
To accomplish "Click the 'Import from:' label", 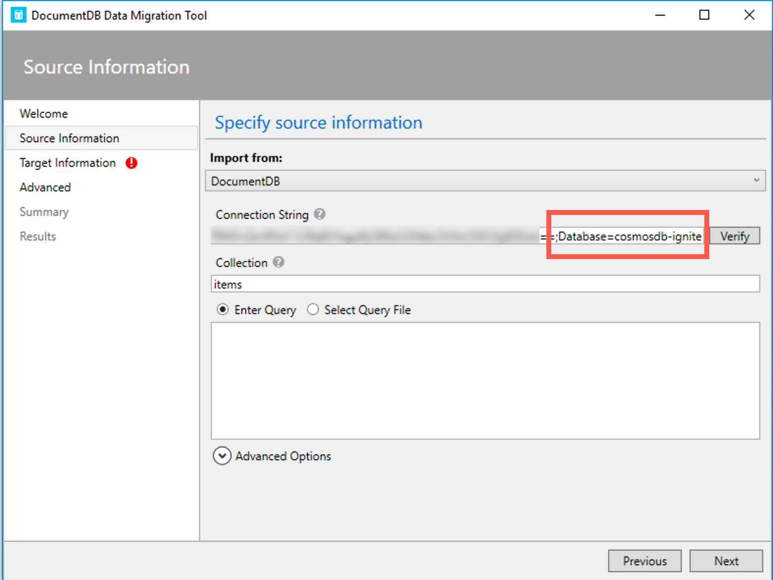I will point(246,158).
